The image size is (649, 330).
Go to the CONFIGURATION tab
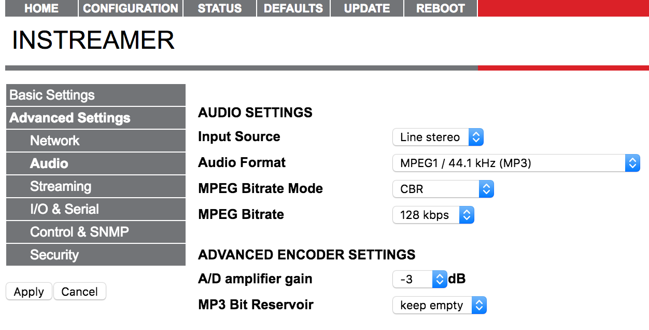coord(131,8)
